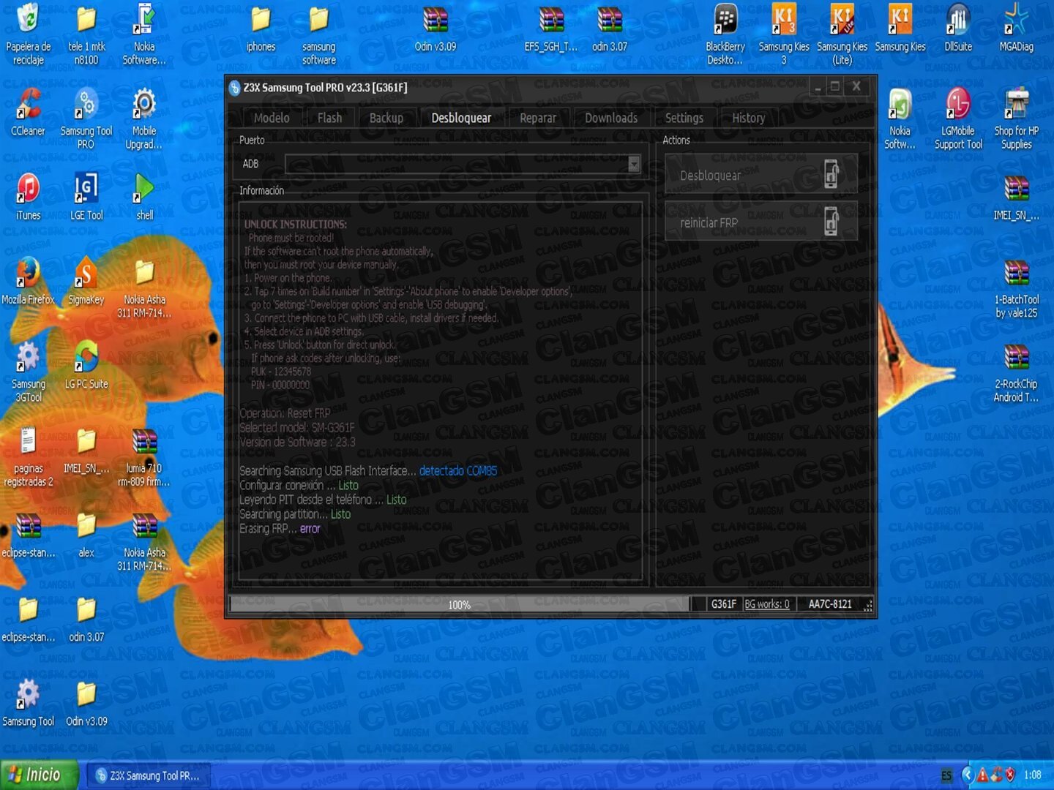Open the shell shortcut icon
The height and width of the screenshot is (790, 1054).
coord(144,197)
